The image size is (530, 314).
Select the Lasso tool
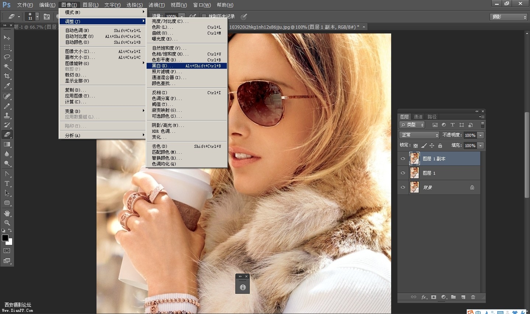coord(7,57)
